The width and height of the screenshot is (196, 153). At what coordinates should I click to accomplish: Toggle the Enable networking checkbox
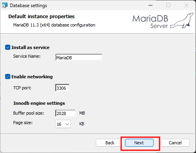8,77
